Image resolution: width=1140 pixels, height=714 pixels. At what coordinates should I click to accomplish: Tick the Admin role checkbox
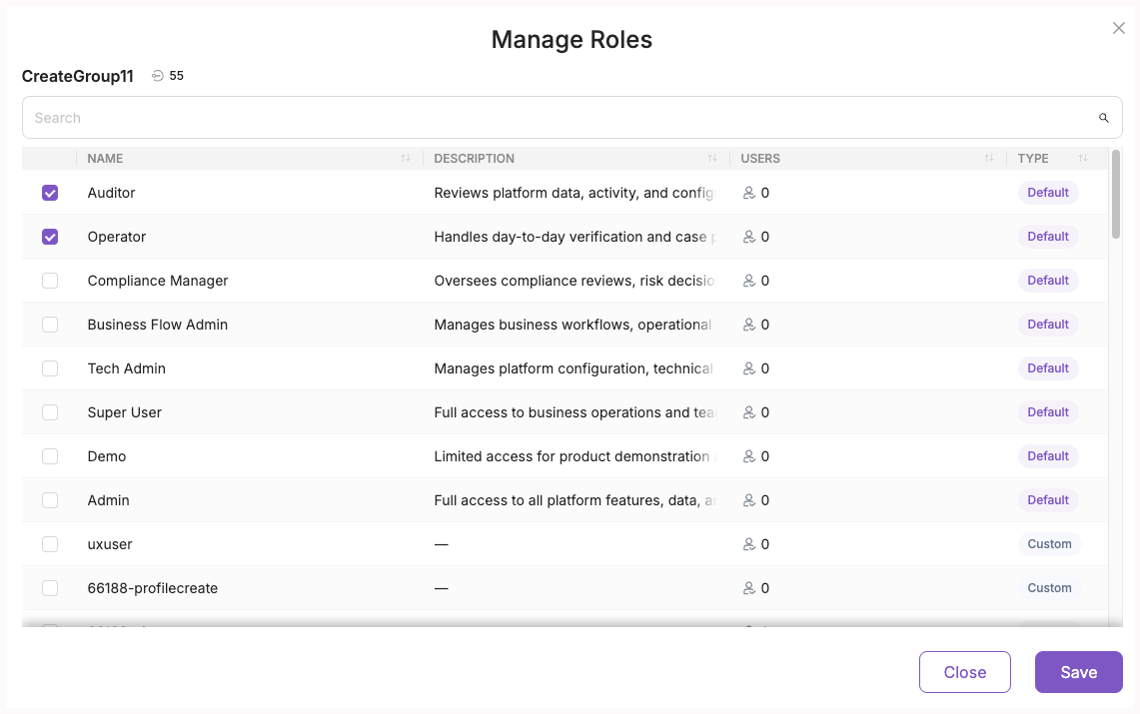tap(49, 500)
